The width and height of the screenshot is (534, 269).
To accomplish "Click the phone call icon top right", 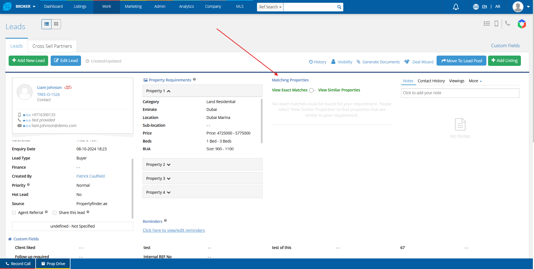I will click(508, 24).
